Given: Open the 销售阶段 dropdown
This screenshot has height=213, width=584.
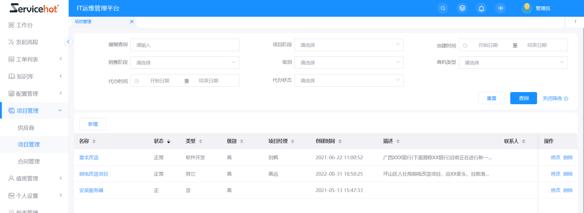Looking at the screenshot, I should click(x=185, y=63).
